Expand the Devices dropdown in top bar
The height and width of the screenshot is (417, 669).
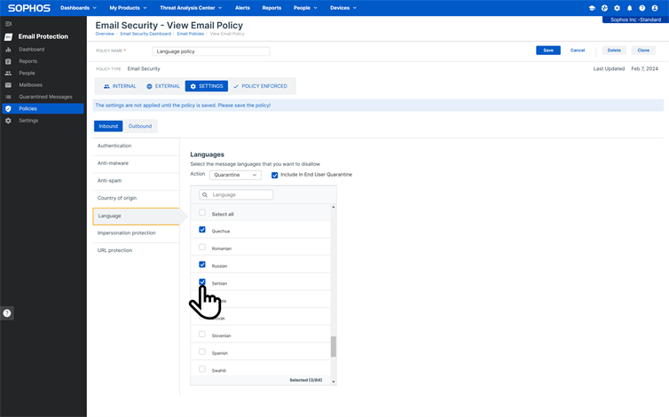[x=342, y=8]
